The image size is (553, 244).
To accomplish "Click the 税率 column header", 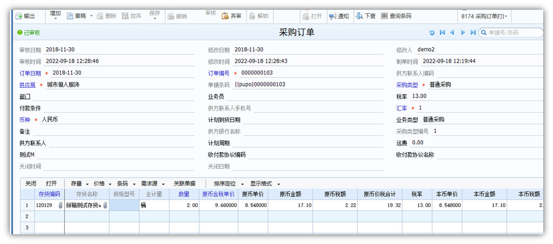I will point(417,194).
